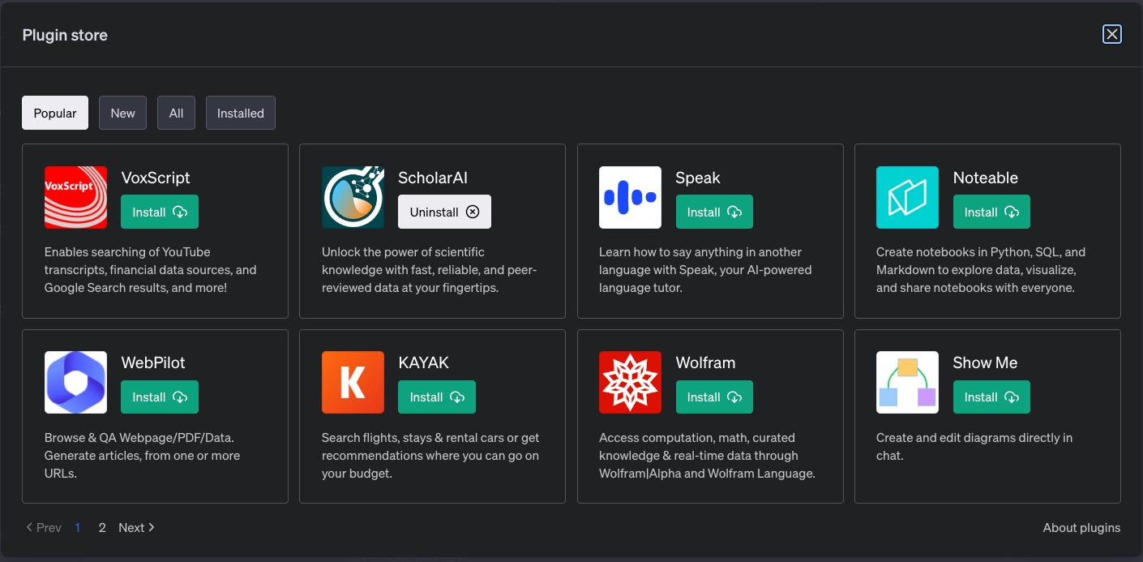1143x562 pixels.
Task: Switch to the Popular tab
Action: coord(54,113)
